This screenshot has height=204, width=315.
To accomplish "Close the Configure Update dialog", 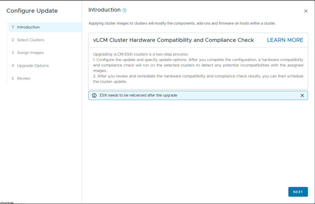I will click(306, 11).
